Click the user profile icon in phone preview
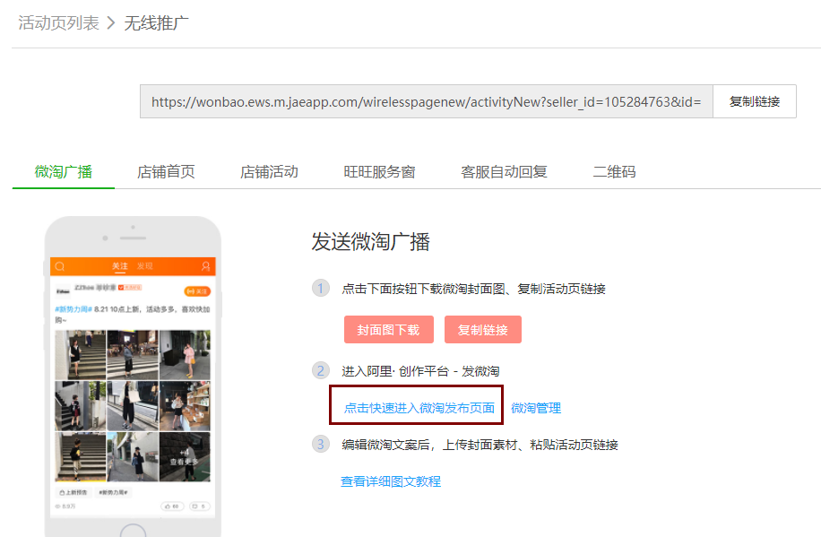Screen dimensions: 821x537 [205, 266]
